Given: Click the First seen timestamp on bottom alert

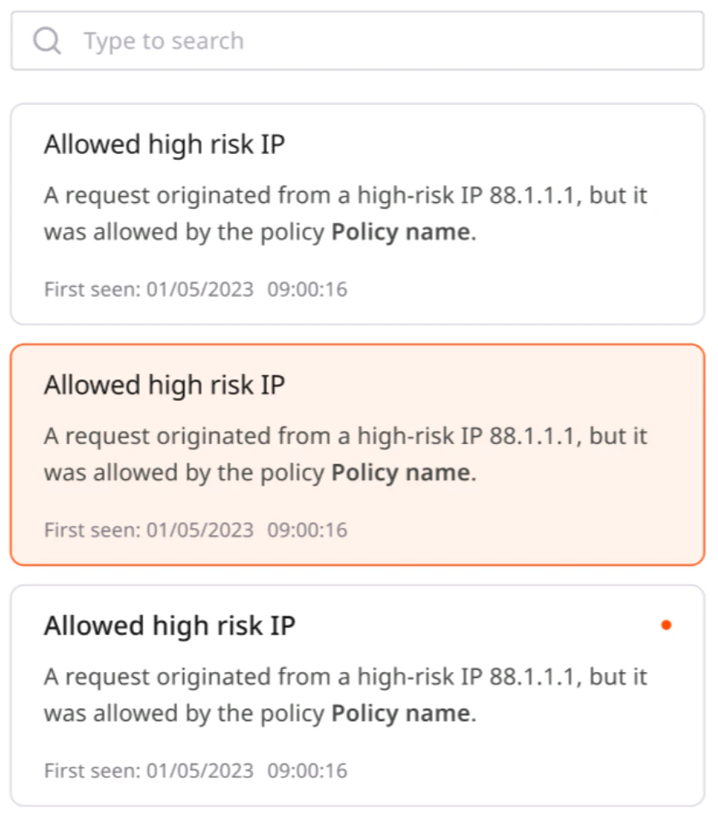Looking at the screenshot, I should [196, 770].
